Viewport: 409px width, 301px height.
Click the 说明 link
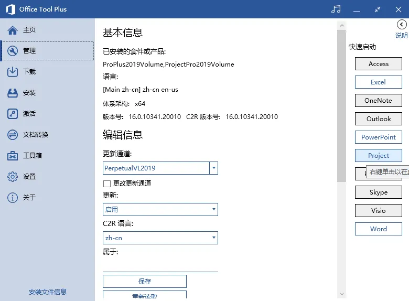[402, 36]
